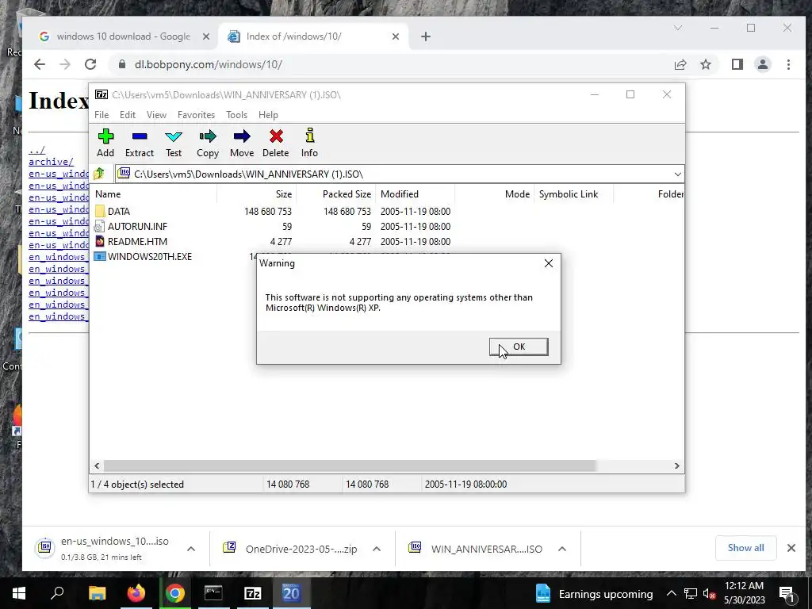Screen dimensions: 812x609
Task: Show hidden system tray icons
Action: click(x=671, y=593)
